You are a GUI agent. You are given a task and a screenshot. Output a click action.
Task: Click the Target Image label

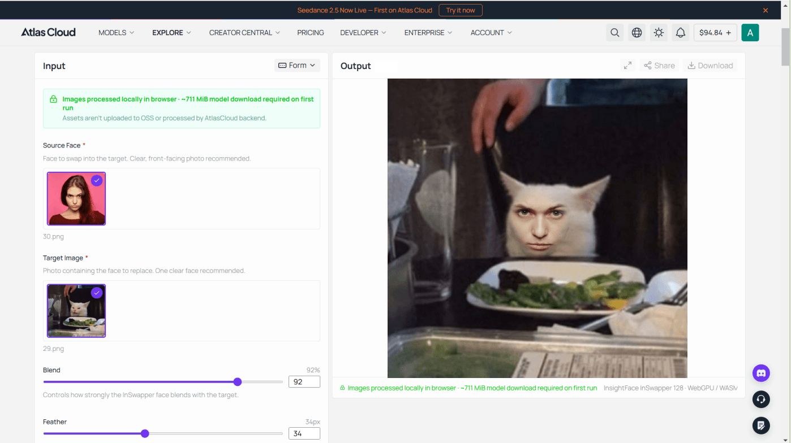coord(63,258)
